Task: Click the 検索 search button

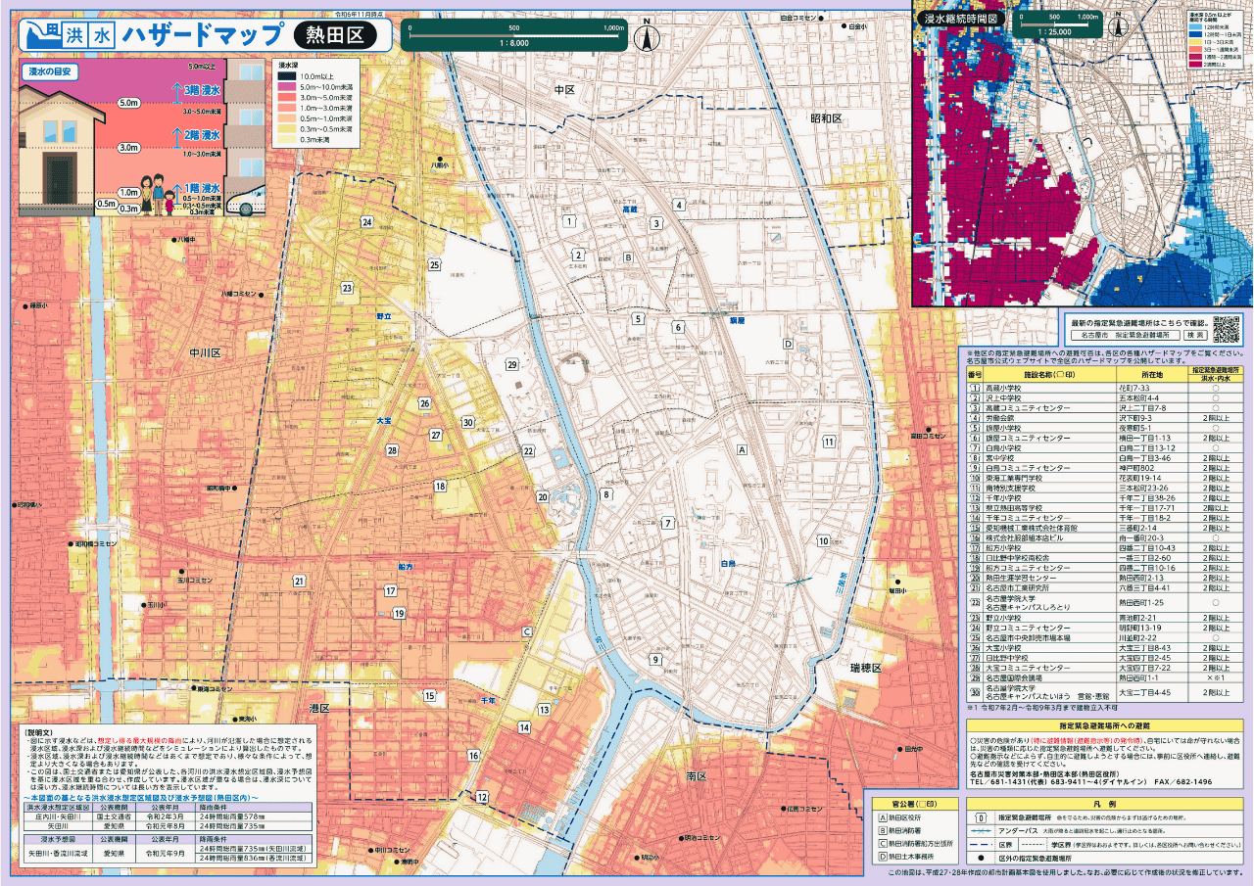Action: pyautogui.click(x=1195, y=335)
